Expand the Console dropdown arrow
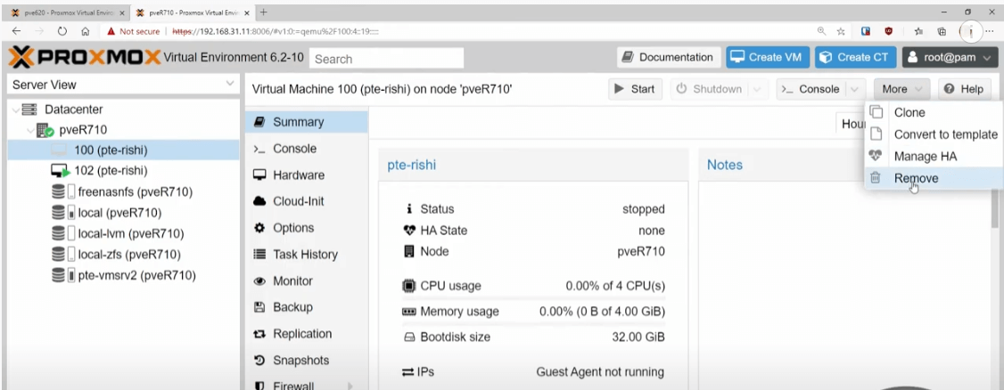This screenshot has height=390, width=1004. tap(854, 89)
